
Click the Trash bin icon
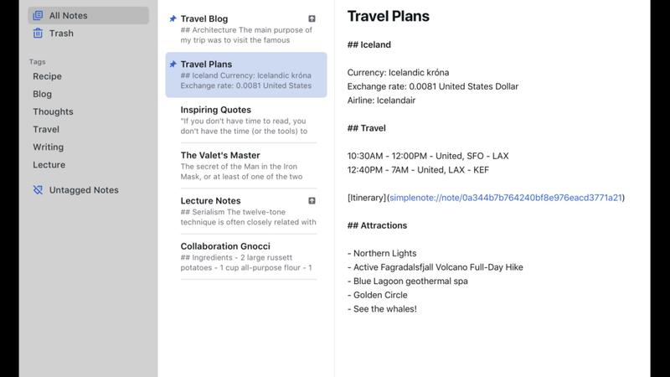38,34
